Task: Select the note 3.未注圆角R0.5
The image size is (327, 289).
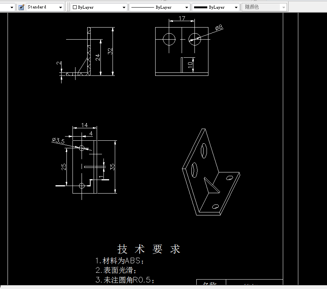Action: coord(125,280)
